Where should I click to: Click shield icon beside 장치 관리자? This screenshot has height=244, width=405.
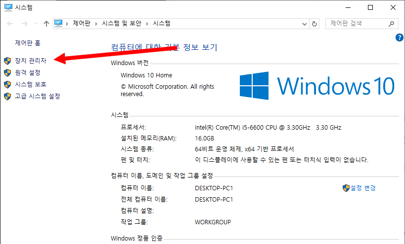(7, 61)
